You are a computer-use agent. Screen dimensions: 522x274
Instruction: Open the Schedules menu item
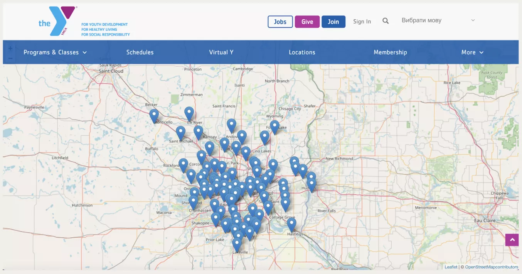point(140,52)
